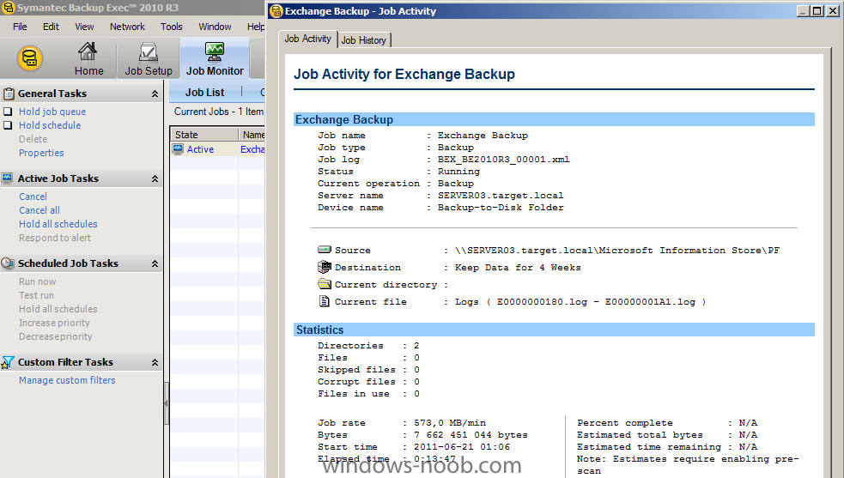Click the Bytes 7 662 451 044 bytes value

[471, 435]
